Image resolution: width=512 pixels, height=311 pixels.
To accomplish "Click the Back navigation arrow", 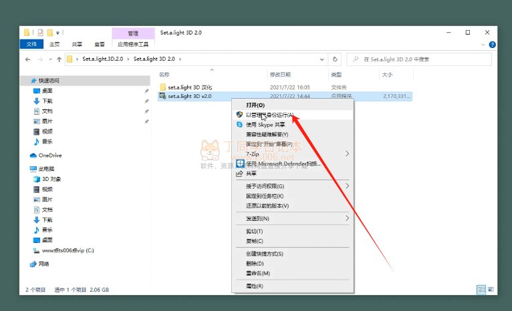I will point(28,59).
